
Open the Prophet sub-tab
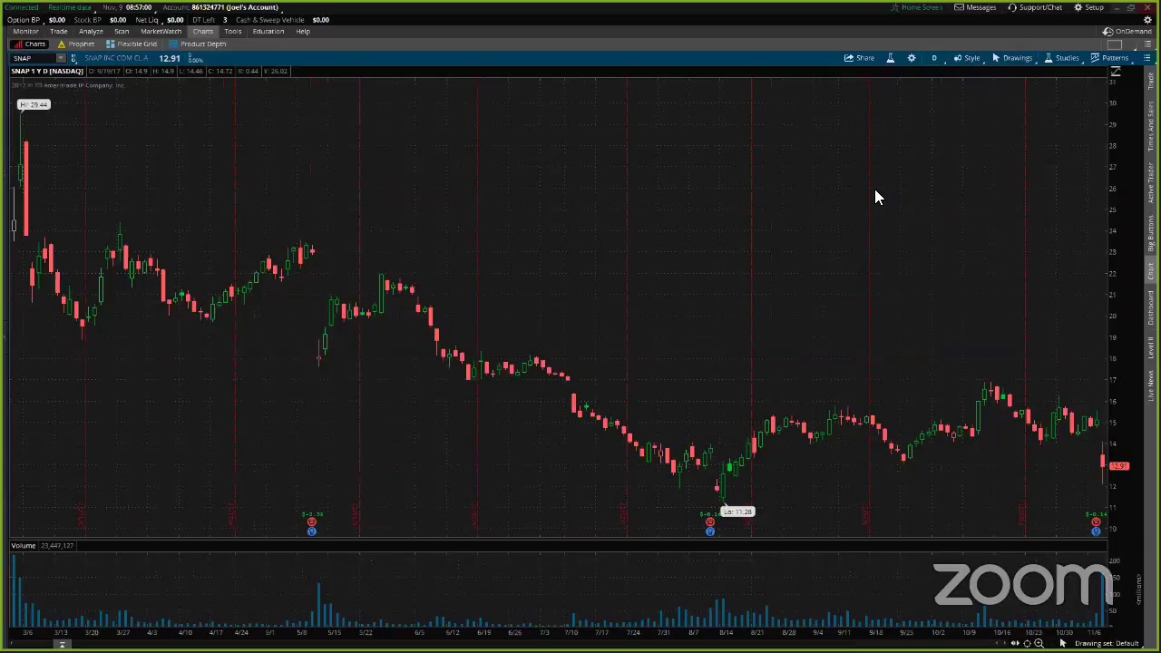[x=76, y=44]
